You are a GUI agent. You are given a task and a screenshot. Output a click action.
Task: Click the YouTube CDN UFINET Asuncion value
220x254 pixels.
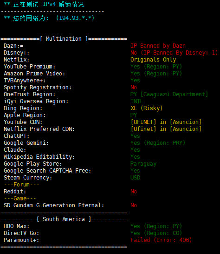pos(166,122)
